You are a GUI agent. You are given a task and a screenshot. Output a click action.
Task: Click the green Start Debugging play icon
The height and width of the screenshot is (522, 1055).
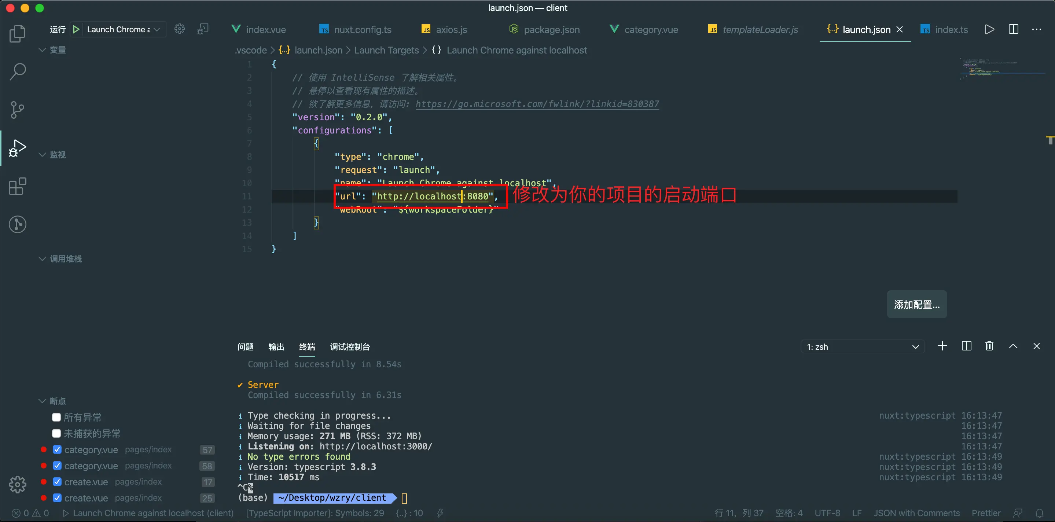[x=76, y=29]
